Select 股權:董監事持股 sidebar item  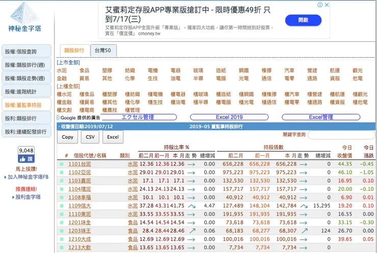26,105
